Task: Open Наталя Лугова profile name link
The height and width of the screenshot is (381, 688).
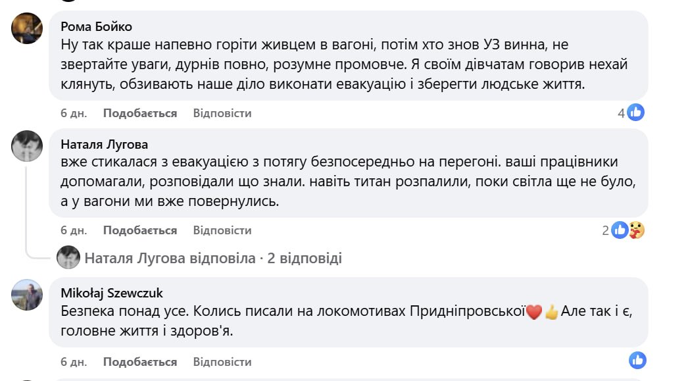Action: 104,144
